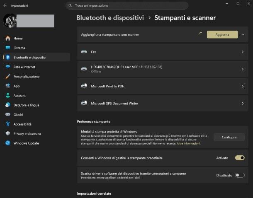Open the Giochi controller icon
Viewport: 253px width, 198px height.
point(8,114)
